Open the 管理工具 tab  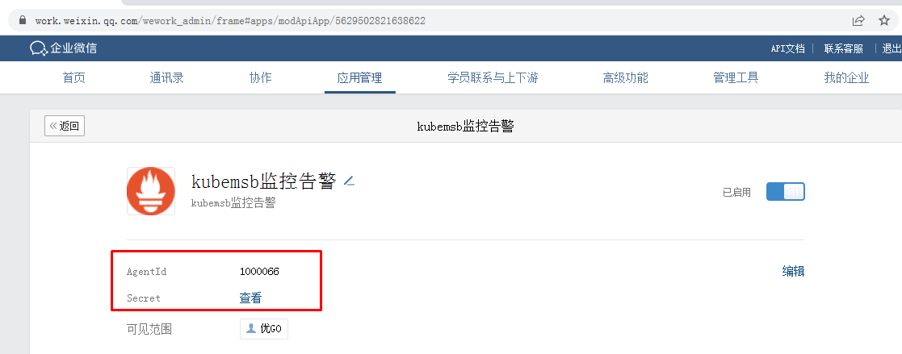[736, 78]
